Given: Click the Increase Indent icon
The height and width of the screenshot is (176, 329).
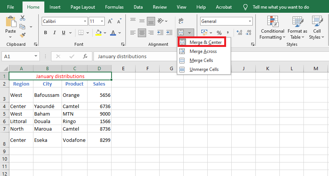Looking at the screenshot, I should [169, 33].
